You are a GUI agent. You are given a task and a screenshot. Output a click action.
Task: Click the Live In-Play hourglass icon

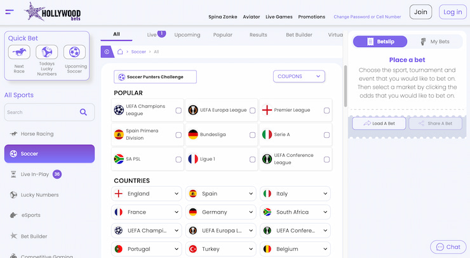[13, 174]
